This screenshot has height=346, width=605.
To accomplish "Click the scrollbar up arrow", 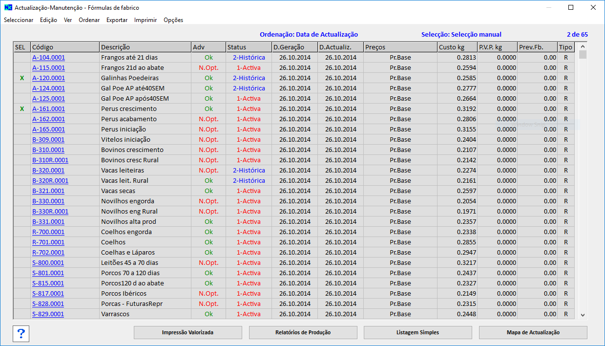I will pyautogui.click(x=583, y=47).
